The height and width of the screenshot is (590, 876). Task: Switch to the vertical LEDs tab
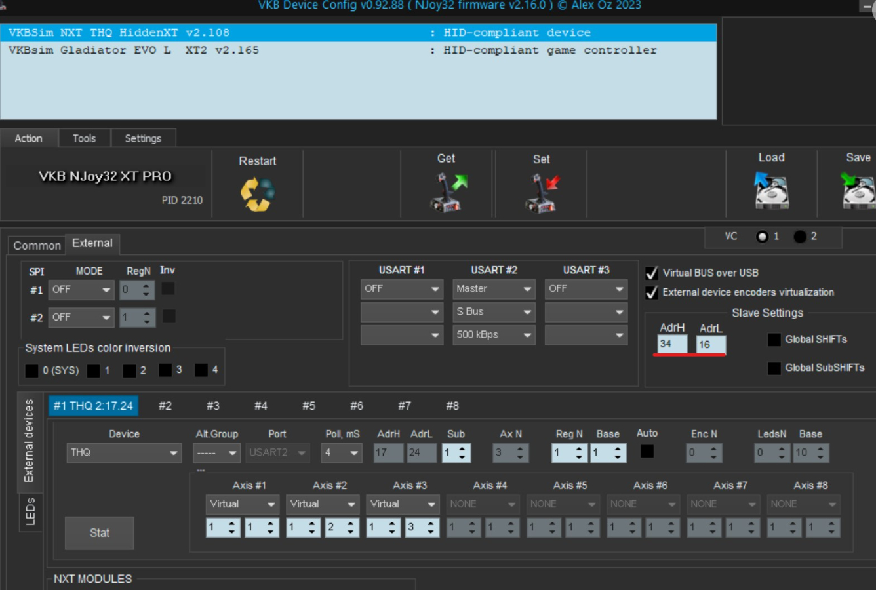tap(30, 511)
